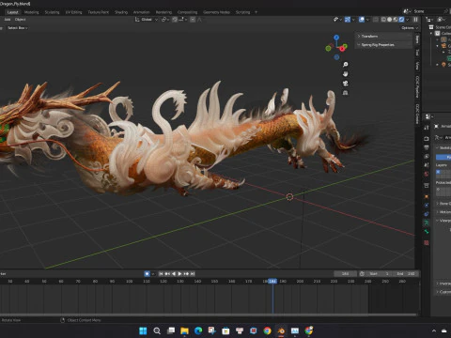Select material preview shading mode
451x338 pixels.
coord(396,20)
